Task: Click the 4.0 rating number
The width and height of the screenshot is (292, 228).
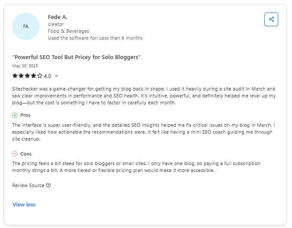Action: (47, 76)
